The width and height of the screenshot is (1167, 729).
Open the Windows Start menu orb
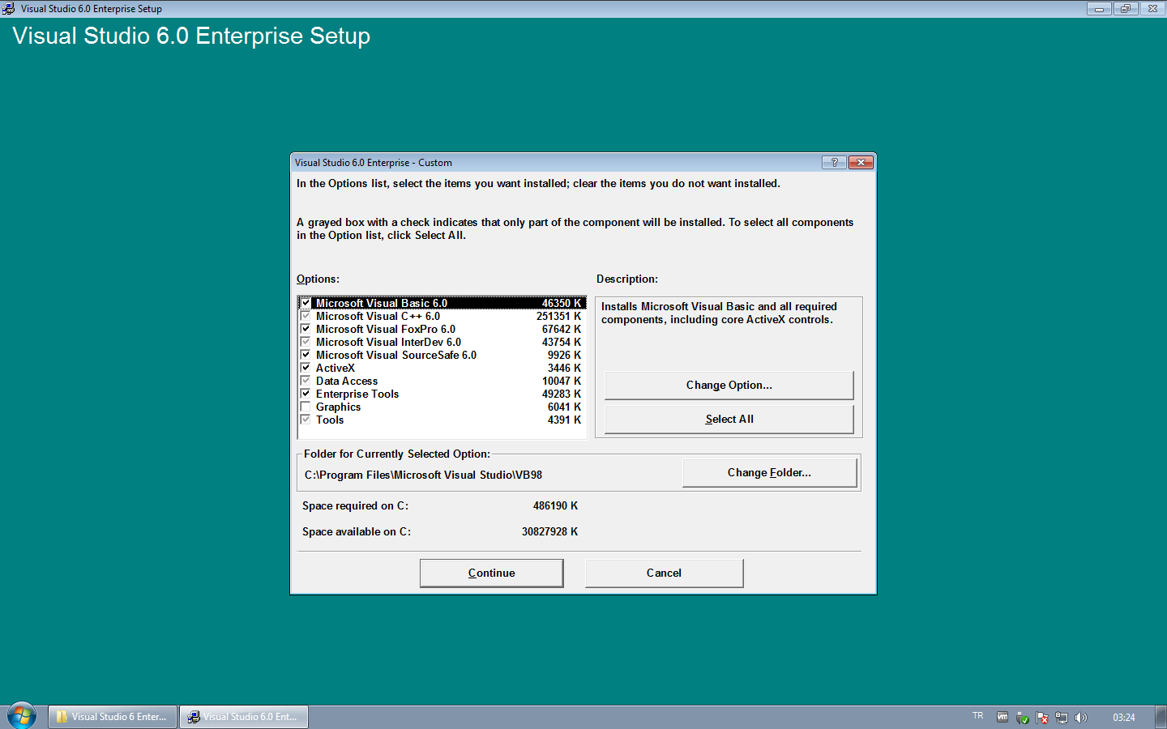(x=22, y=716)
